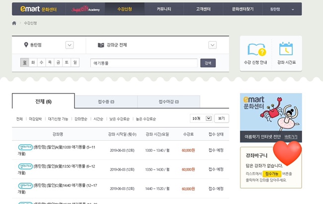Switch to the 접수마감 (0) tab
Image resolution: width=323 pixels, height=204 pixels.
point(169,102)
